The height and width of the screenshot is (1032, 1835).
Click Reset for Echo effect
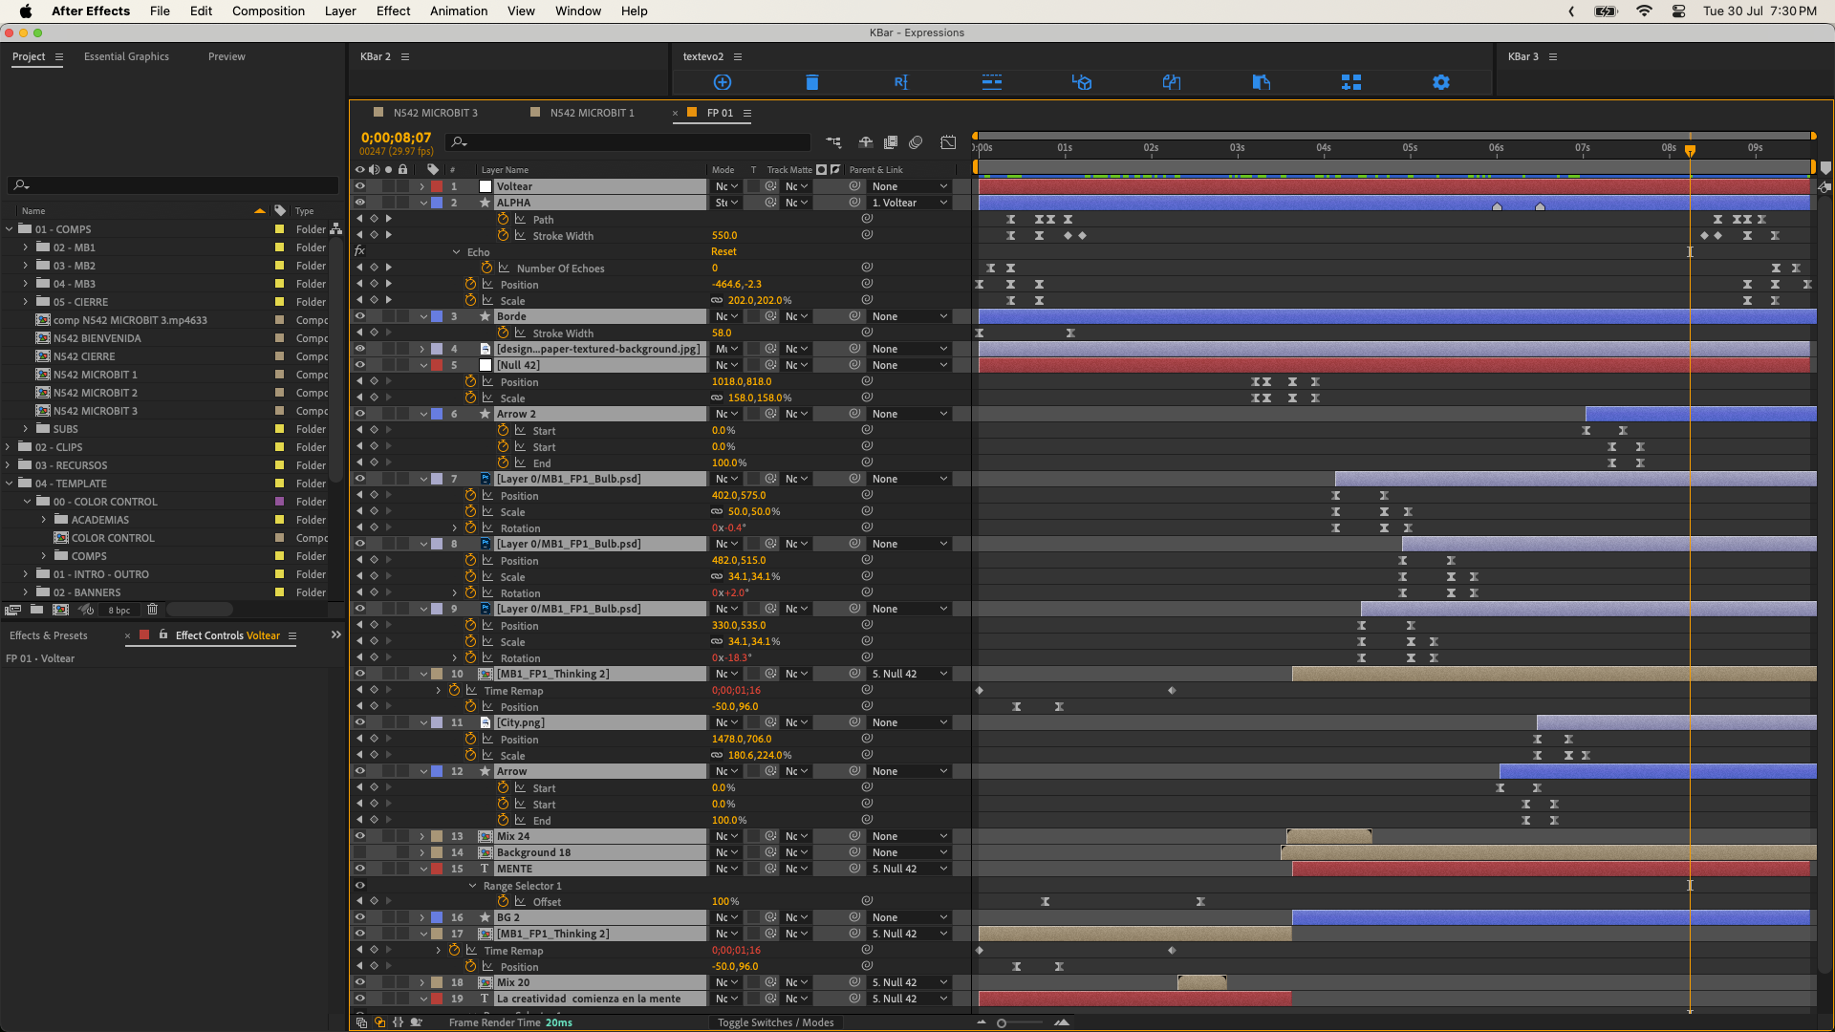pos(723,252)
